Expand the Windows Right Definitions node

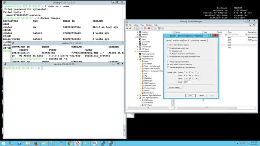tap(138, 95)
